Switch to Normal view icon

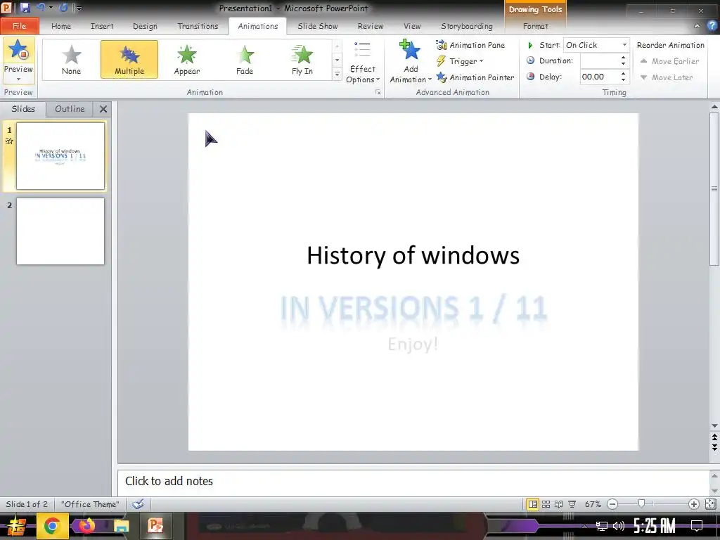coord(533,504)
